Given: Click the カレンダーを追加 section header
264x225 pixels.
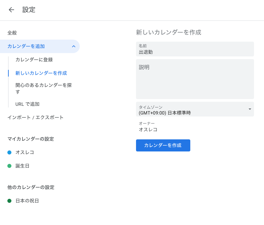Looking at the screenshot, I should click(x=26, y=46).
